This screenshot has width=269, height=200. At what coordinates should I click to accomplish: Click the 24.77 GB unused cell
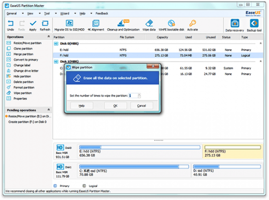pyautogui.click(x=209, y=74)
